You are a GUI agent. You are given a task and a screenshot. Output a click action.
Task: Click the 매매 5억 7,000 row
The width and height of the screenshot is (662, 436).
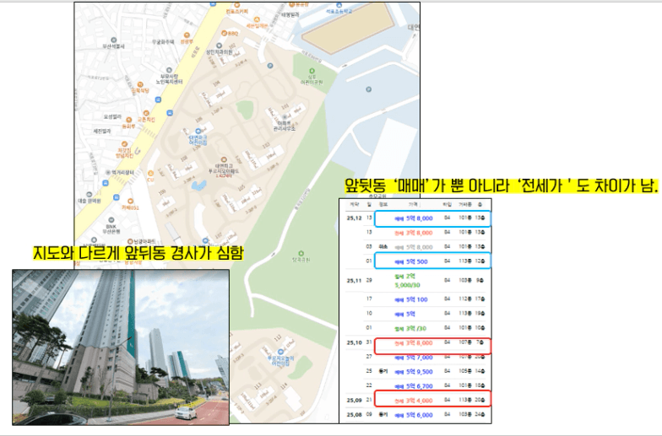(422, 358)
